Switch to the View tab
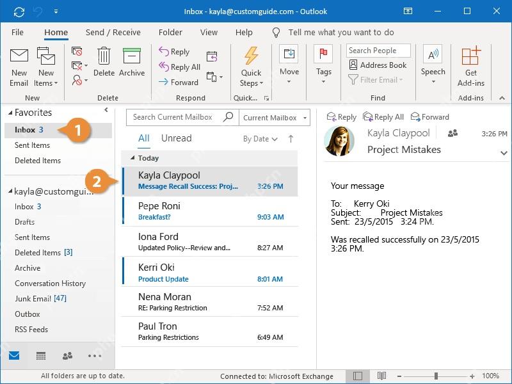Viewport: 512px width, 384px height. [209, 33]
